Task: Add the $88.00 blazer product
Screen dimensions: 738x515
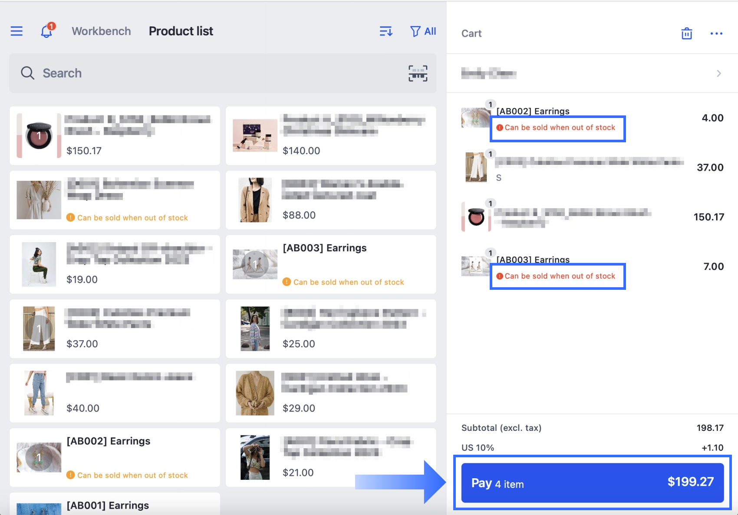Action: click(331, 200)
